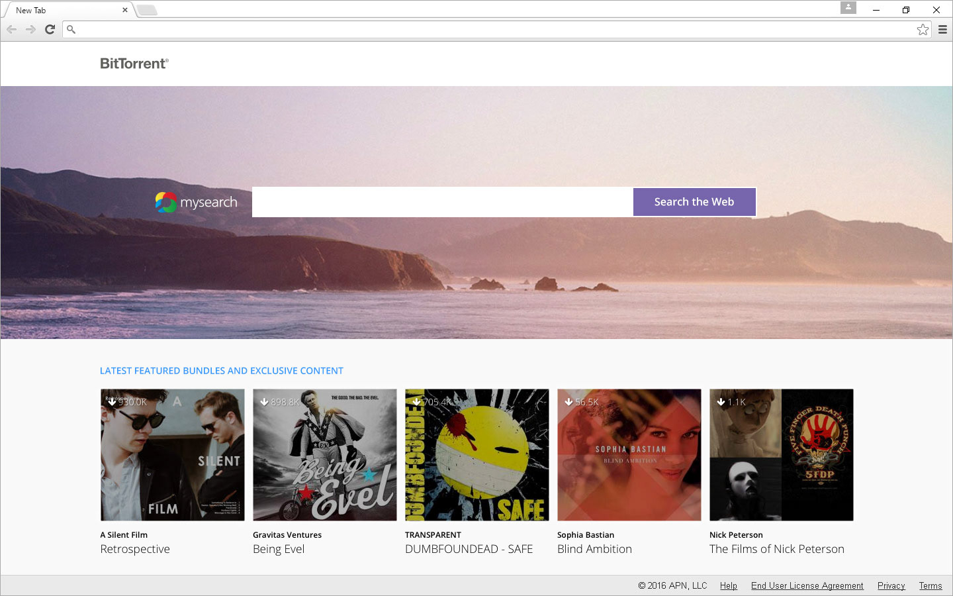Open End User License Agreement link
Screen dimensions: 953x596
point(807,585)
